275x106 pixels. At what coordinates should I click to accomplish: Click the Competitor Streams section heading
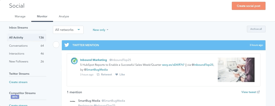(x=22, y=93)
